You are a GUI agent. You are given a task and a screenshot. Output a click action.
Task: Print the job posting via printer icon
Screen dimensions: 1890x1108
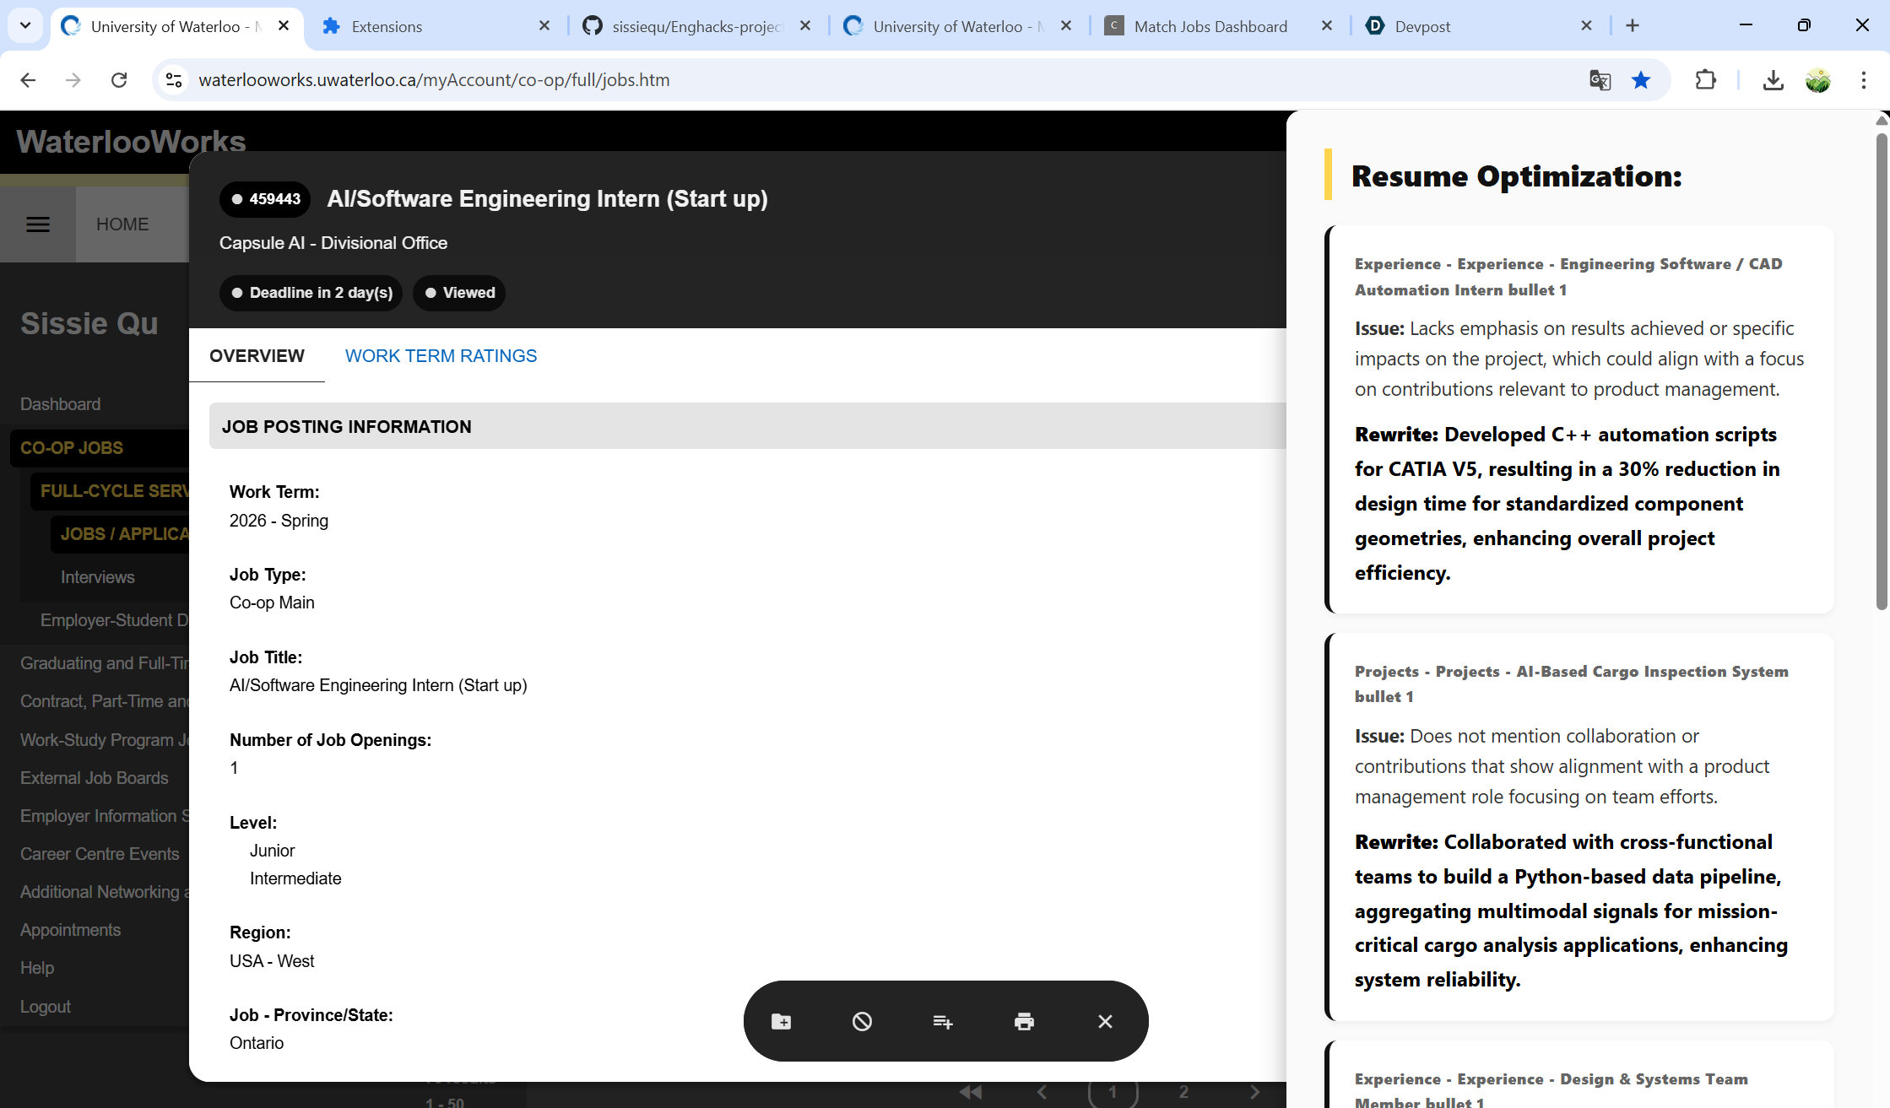coord(1024,1022)
